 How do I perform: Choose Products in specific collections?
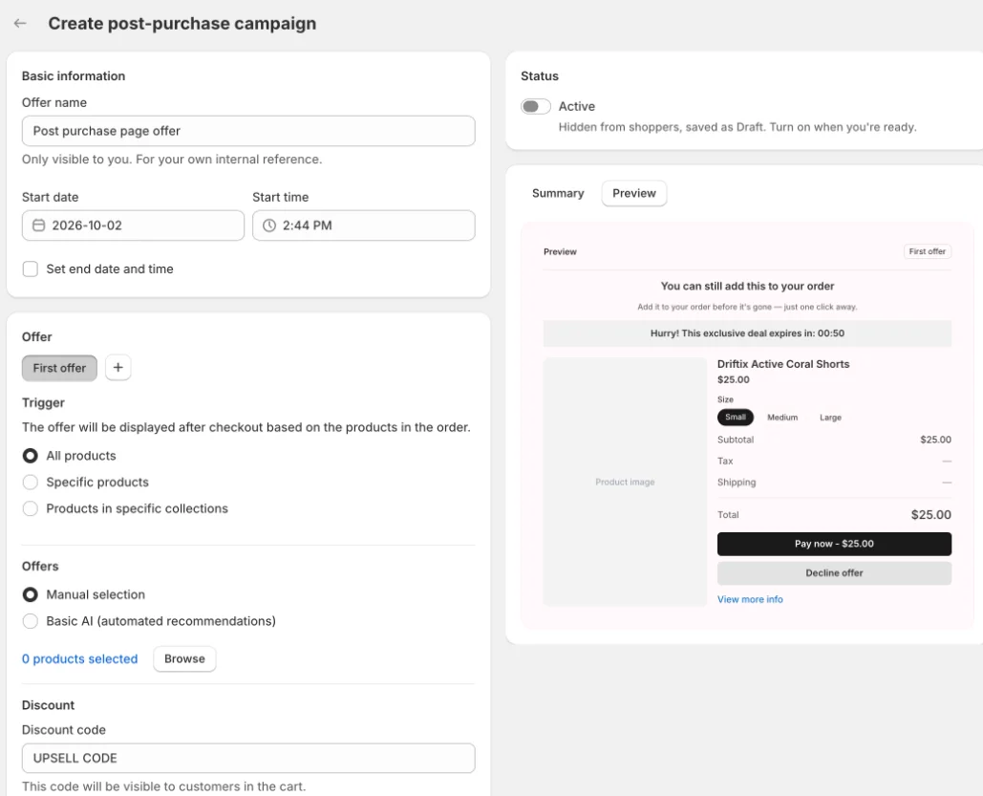31,508
